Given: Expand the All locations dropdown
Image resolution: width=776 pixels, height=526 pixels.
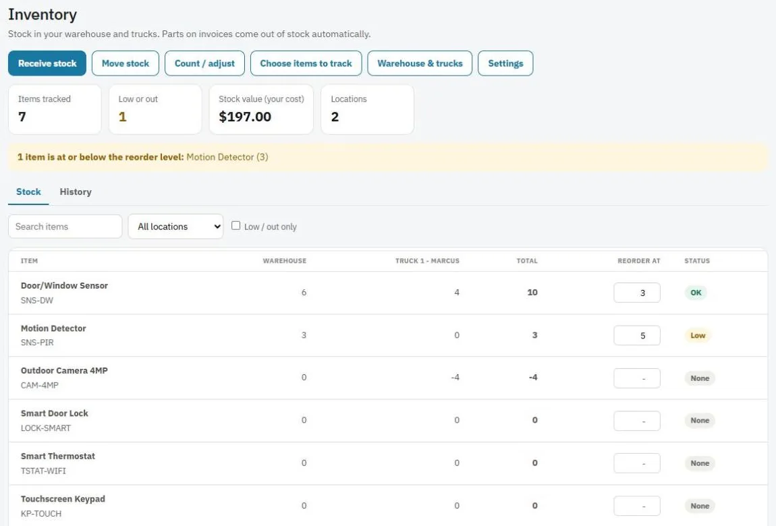Looking at the screenshot, I should coord(175,227).
